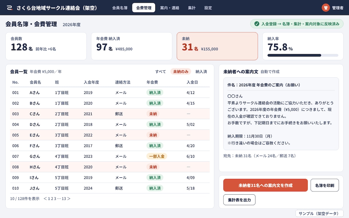Select member Bさん row name
The width and height of the screenshot is (349, 218).
(x=35, y=103)
